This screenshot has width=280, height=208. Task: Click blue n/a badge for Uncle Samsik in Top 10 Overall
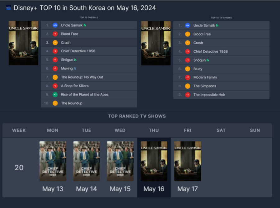coord(55,25)
